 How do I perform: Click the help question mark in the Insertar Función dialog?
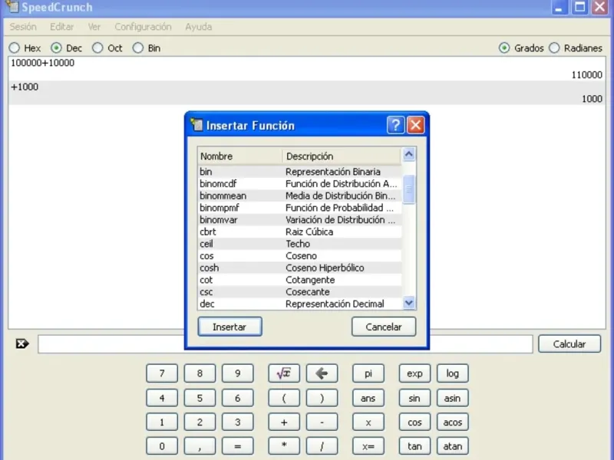coord(395,126)
